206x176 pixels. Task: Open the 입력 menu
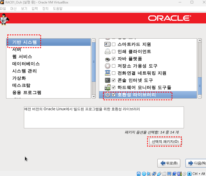point(35,9)
